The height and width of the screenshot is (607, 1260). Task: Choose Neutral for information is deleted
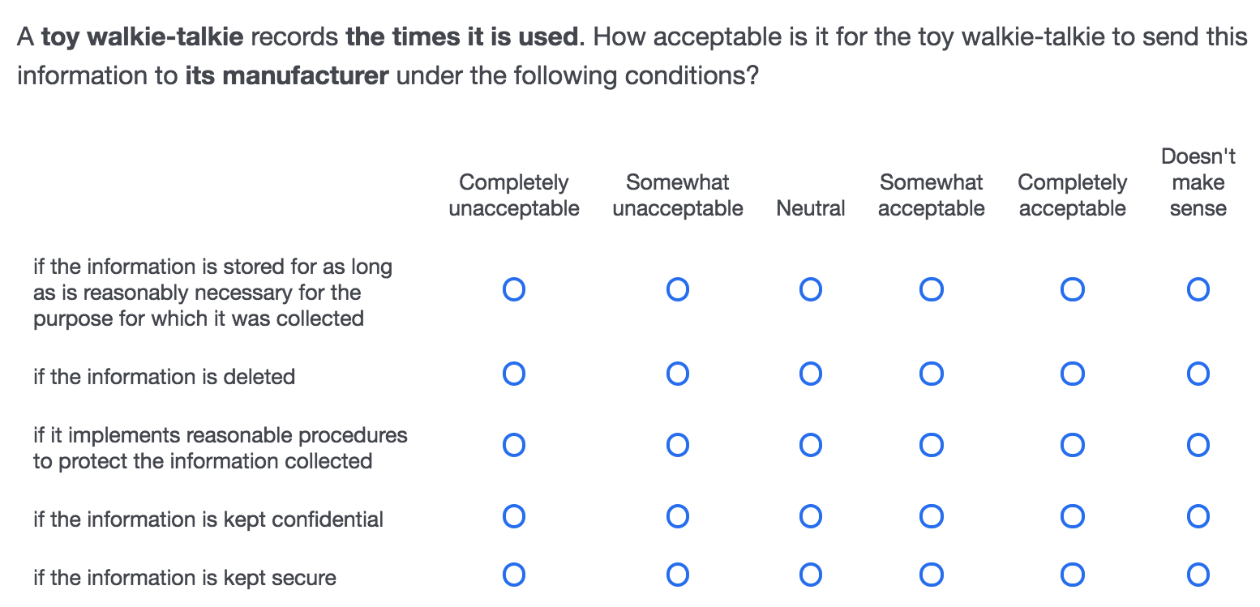(x=811, y=374)
